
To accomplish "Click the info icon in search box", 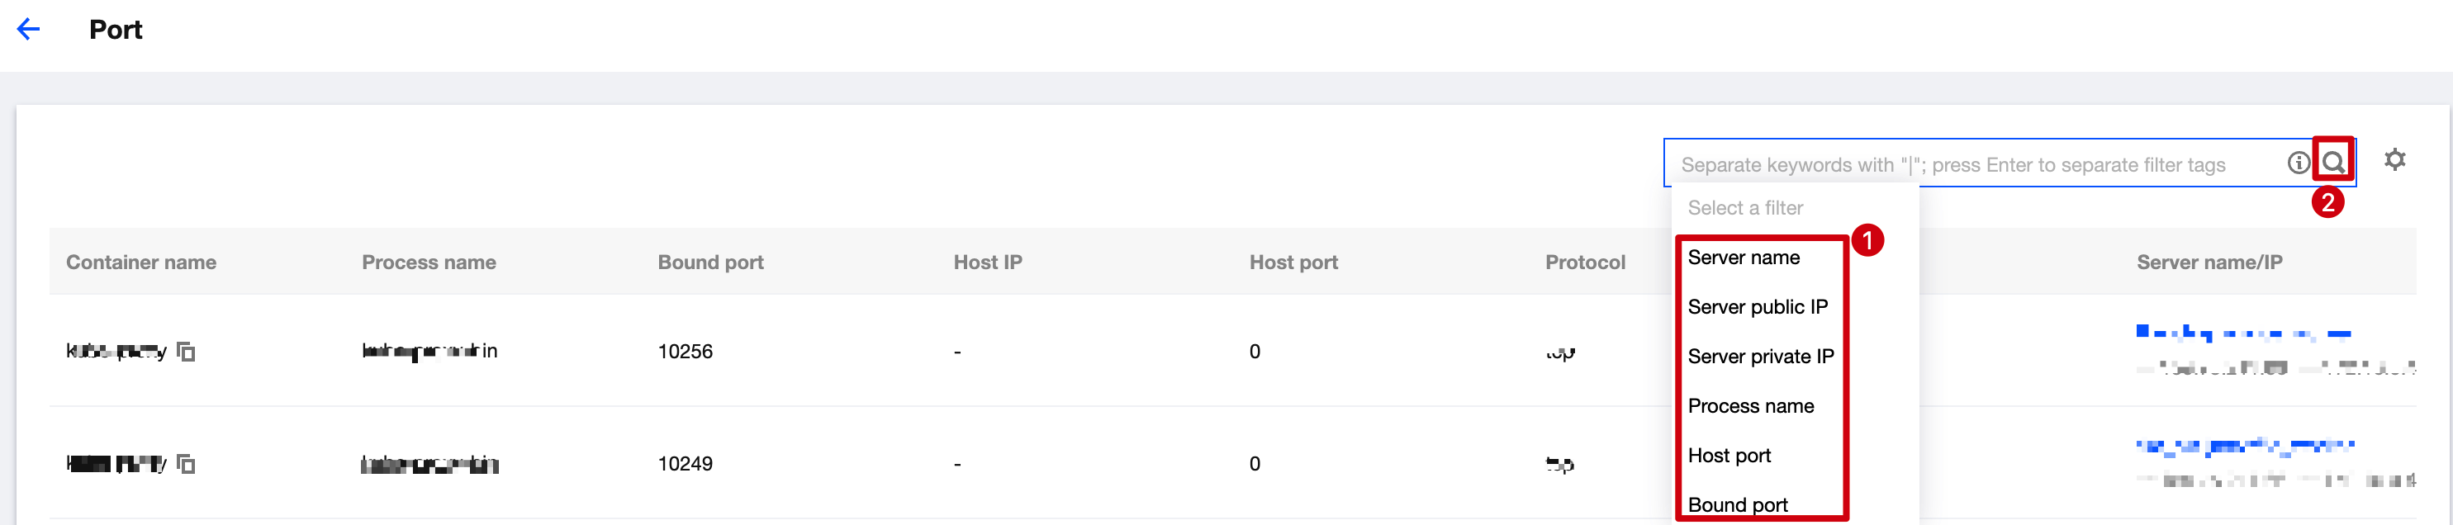I will click(x=2298, y=163).
